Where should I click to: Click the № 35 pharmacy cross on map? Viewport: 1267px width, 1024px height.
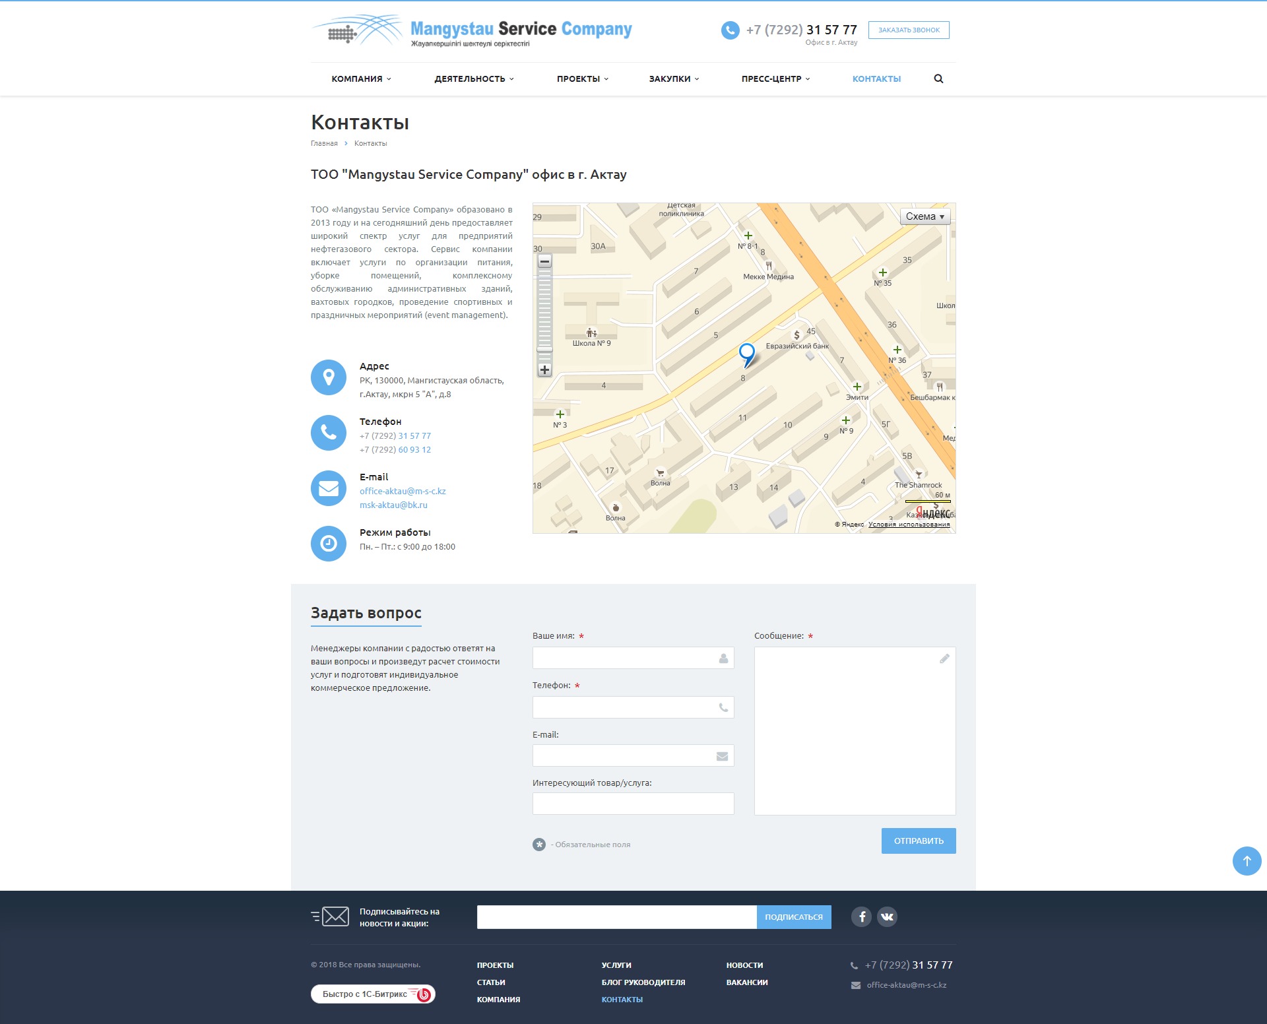pyautogui.click(x=883, y=272)
